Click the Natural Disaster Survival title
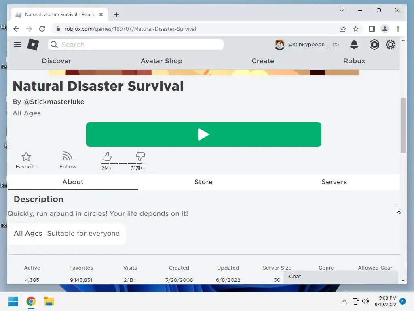 98,86
